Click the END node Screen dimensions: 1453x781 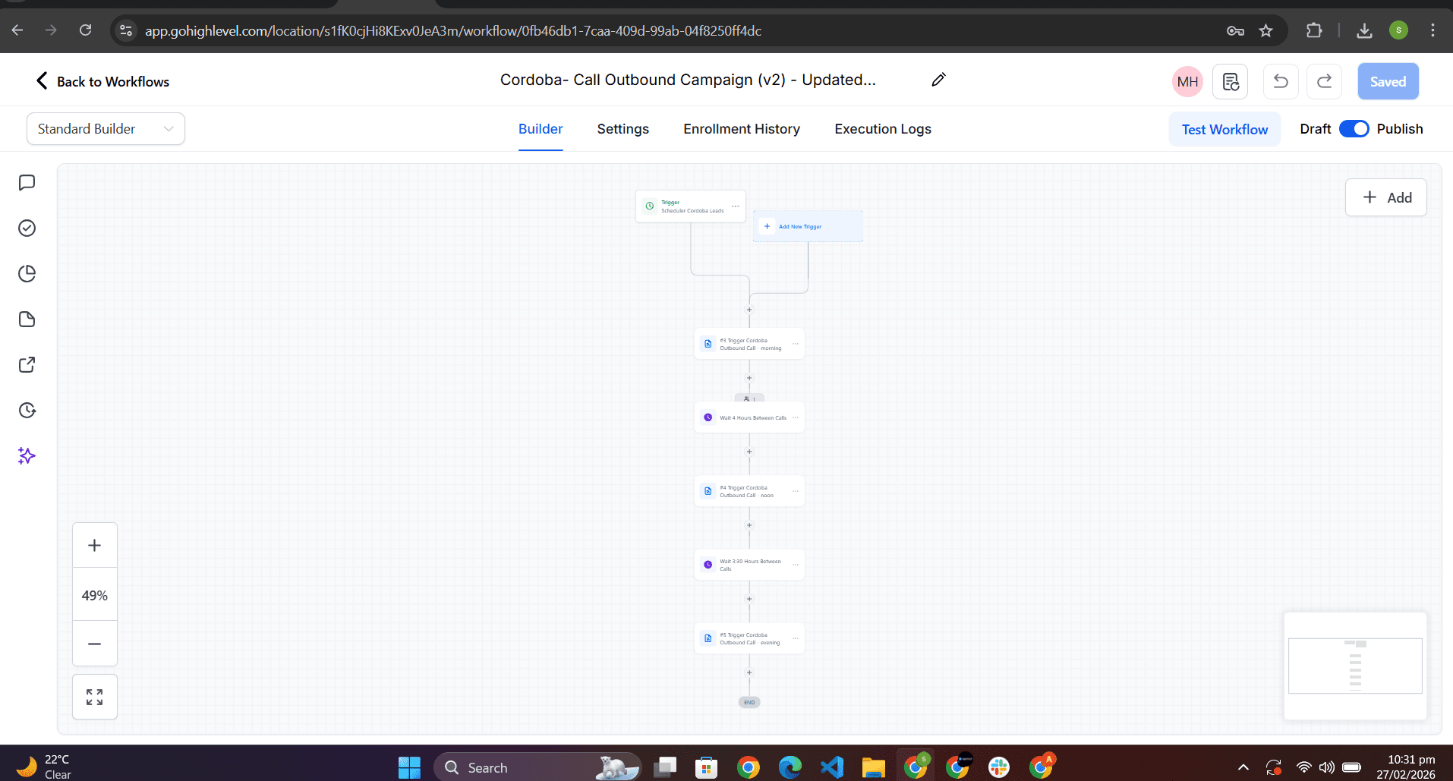[x=749, y=702]
